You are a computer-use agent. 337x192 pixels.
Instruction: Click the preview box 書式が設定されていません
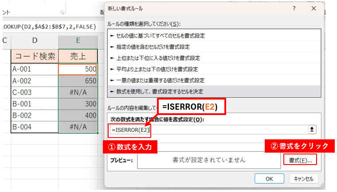[209, 160]
